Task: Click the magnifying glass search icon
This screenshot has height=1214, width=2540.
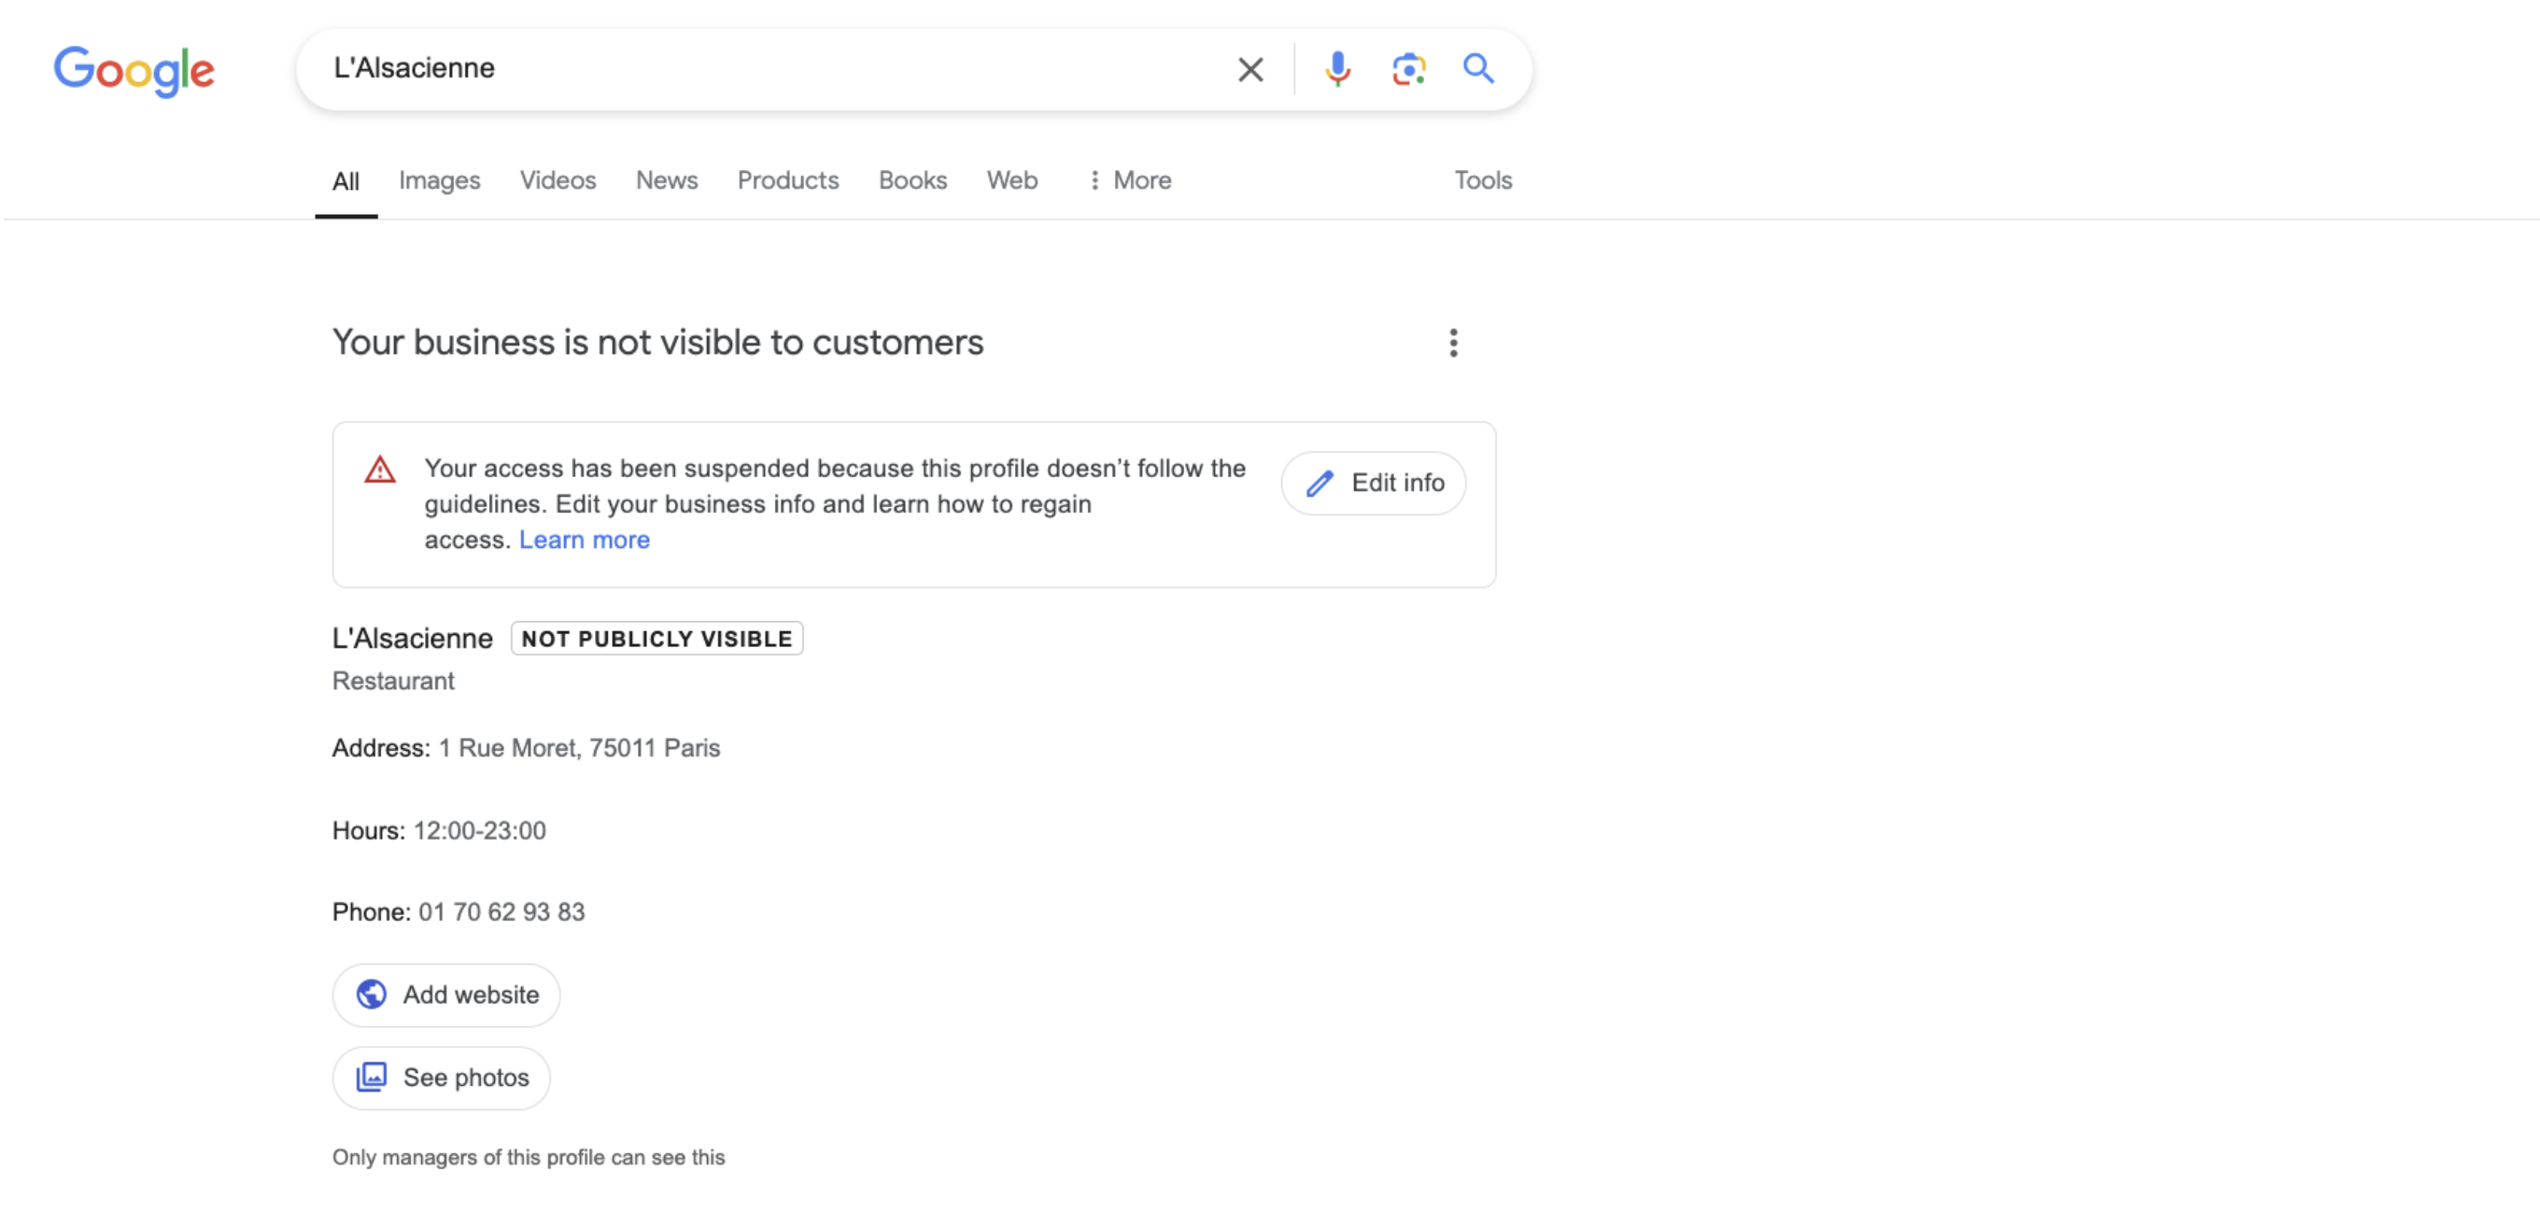Action: (1477, 69)
